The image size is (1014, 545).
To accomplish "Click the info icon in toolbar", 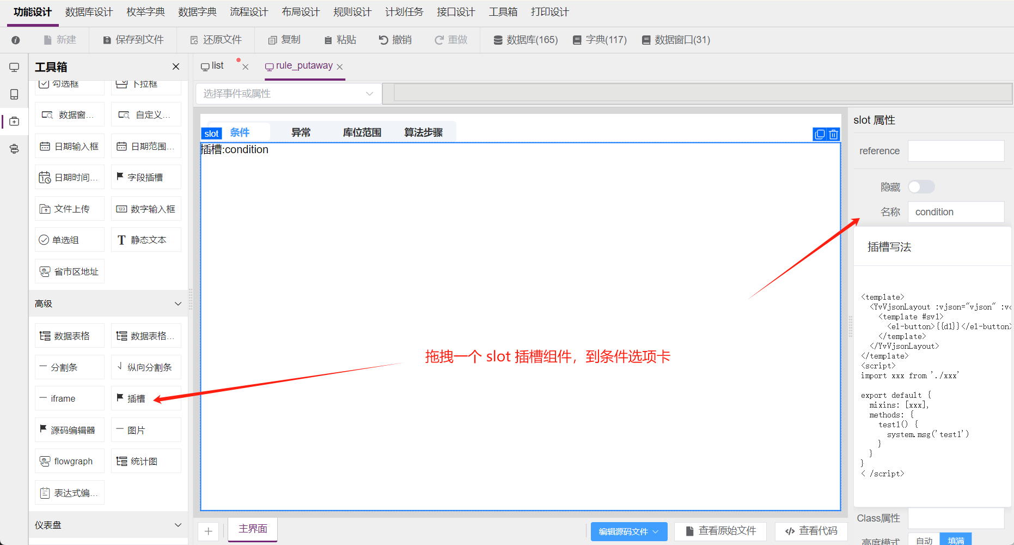I will click(x=16, y=40).
